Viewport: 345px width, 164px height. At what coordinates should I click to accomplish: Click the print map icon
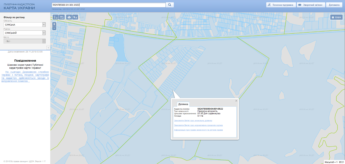[69, 17]
